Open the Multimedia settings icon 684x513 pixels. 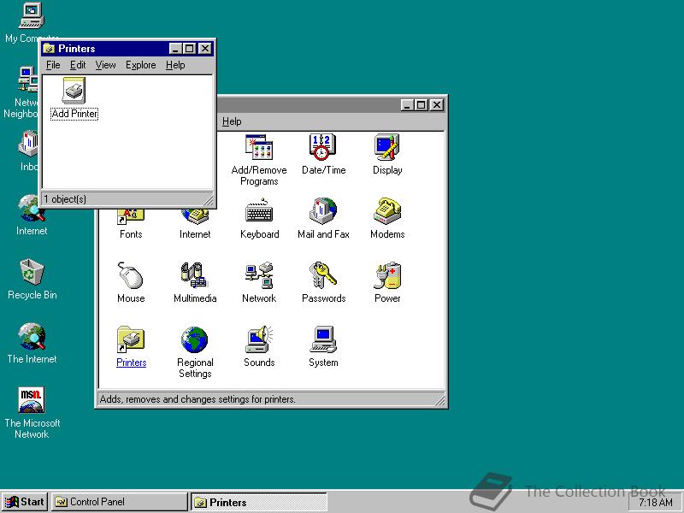[195, 275]
